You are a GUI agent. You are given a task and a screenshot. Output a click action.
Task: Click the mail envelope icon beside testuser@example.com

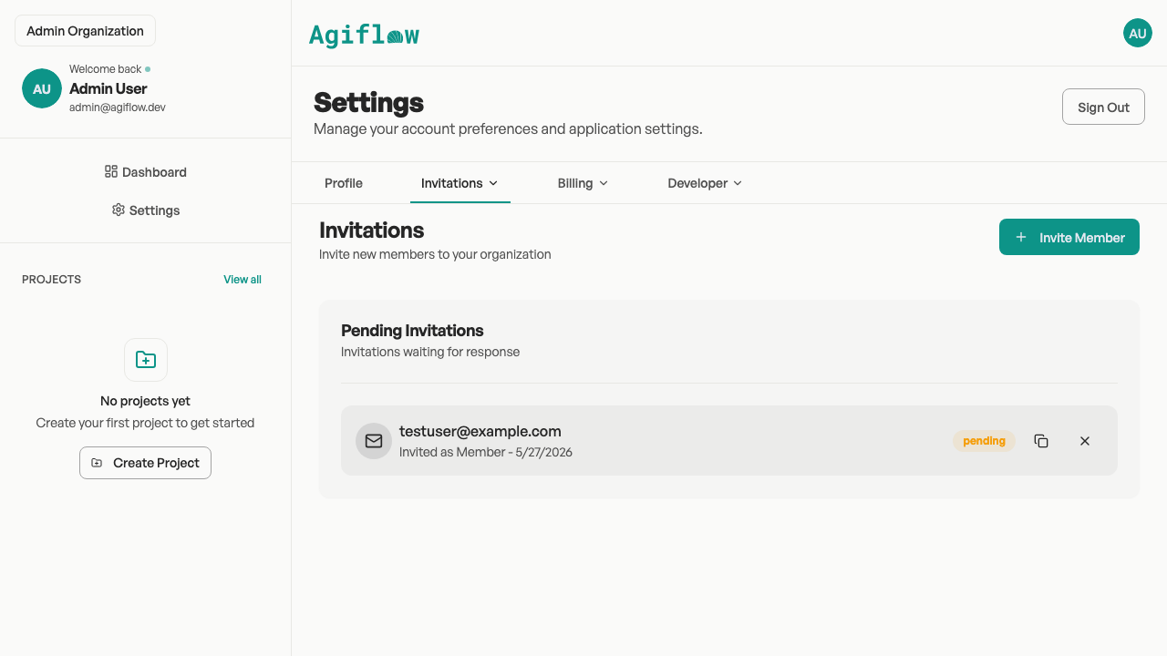coord(374,441)
